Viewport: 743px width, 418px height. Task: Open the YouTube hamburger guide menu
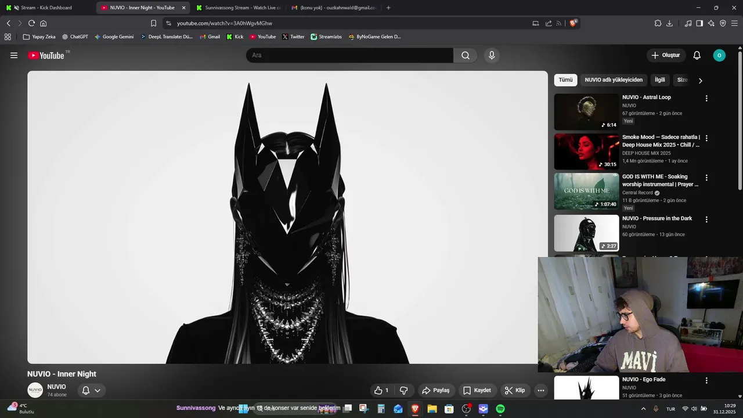14,55
